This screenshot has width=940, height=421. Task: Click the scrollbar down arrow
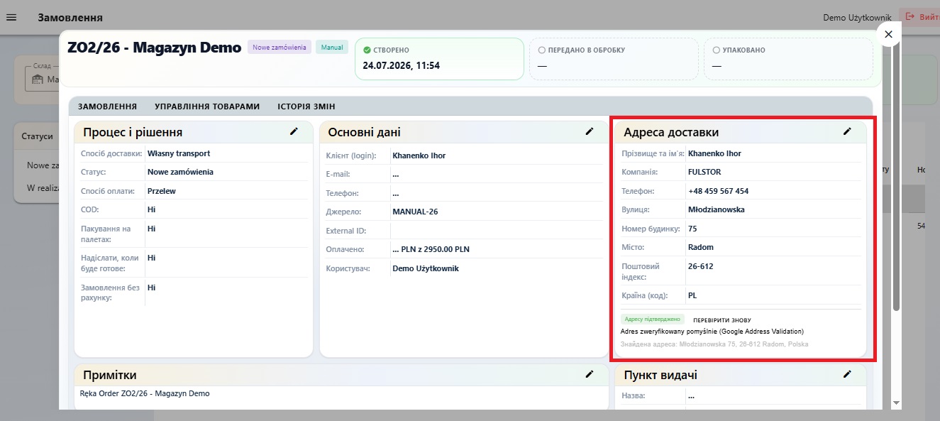click(896, 403)
